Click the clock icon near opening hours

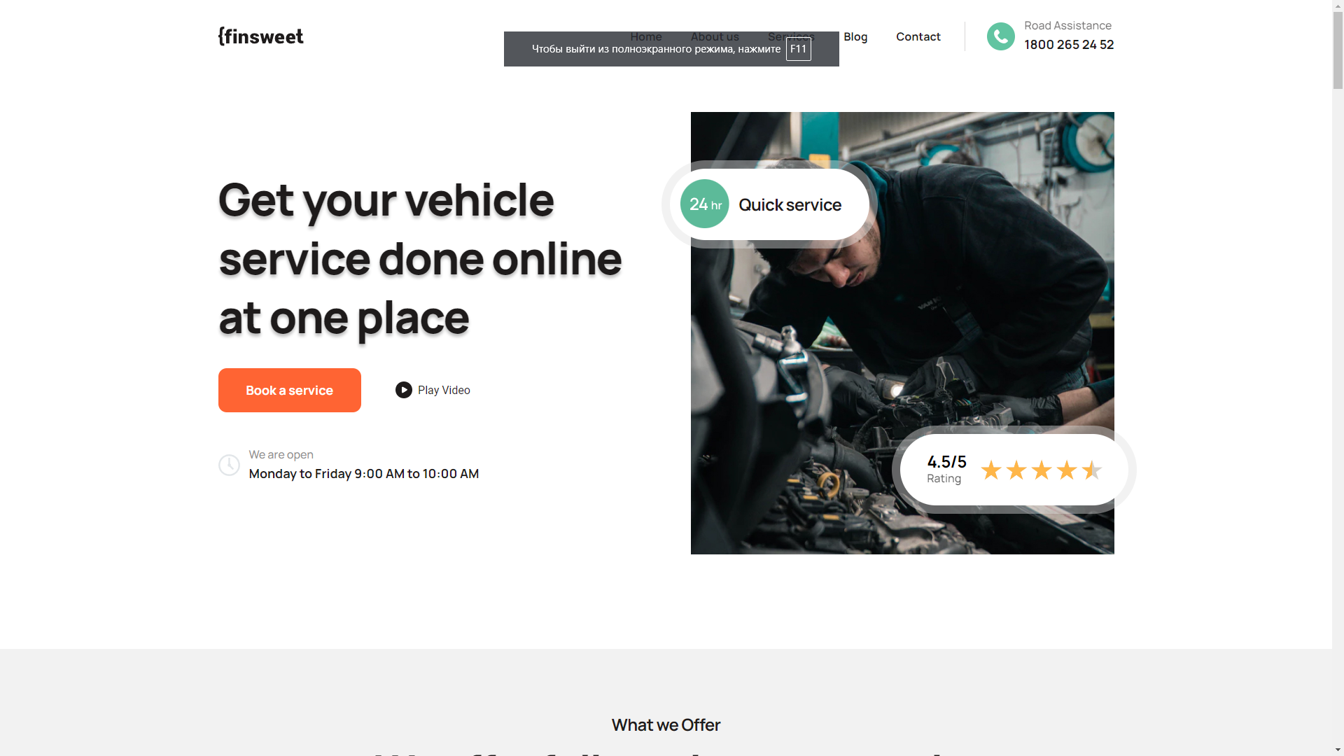(x=229, y=465)
